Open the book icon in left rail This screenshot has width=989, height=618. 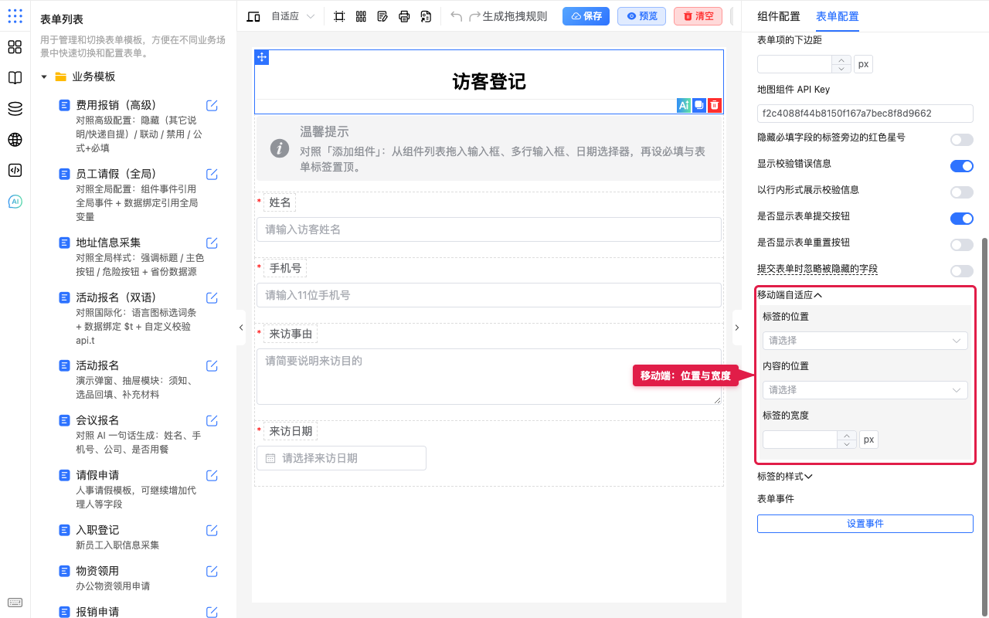(15, 78)
